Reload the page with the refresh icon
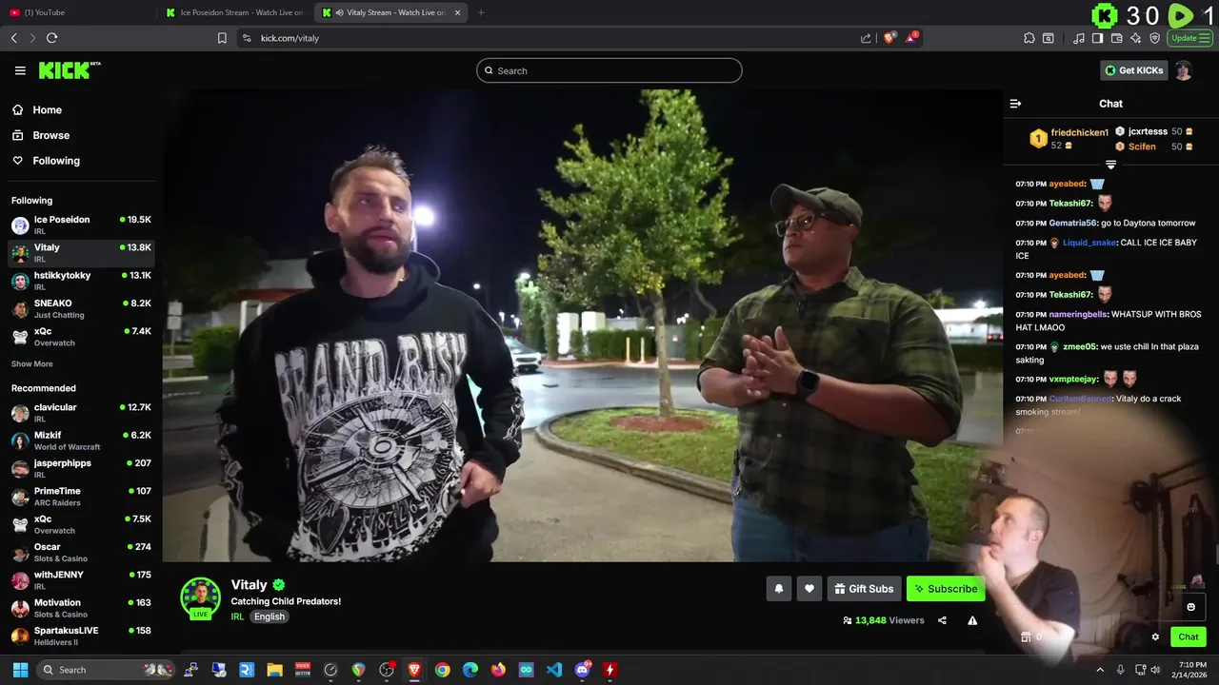The width and height of the screenshot is (1219, 685). click(51, 38)
